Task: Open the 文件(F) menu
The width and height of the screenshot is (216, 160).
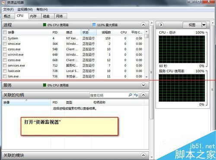Action: point(8,9)
